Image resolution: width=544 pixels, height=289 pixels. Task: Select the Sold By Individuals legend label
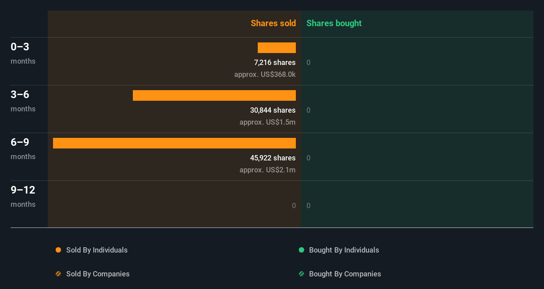click(97, 250)
